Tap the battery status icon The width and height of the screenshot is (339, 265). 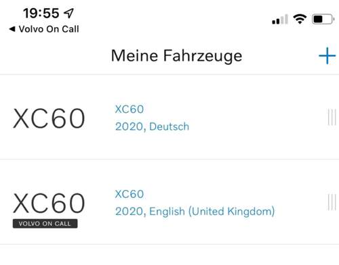pos(323,19)
